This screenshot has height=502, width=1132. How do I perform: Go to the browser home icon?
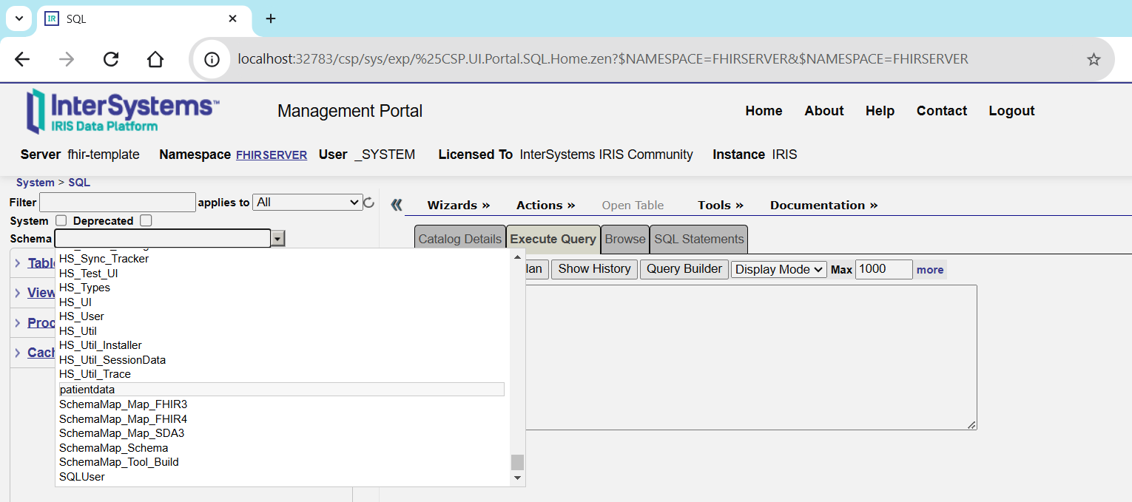155,59
